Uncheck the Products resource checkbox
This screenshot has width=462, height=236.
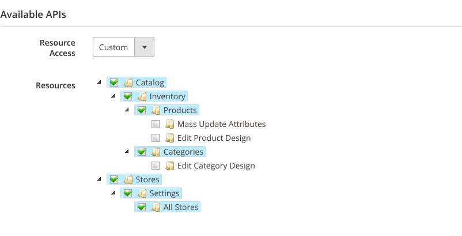(142, 110)
